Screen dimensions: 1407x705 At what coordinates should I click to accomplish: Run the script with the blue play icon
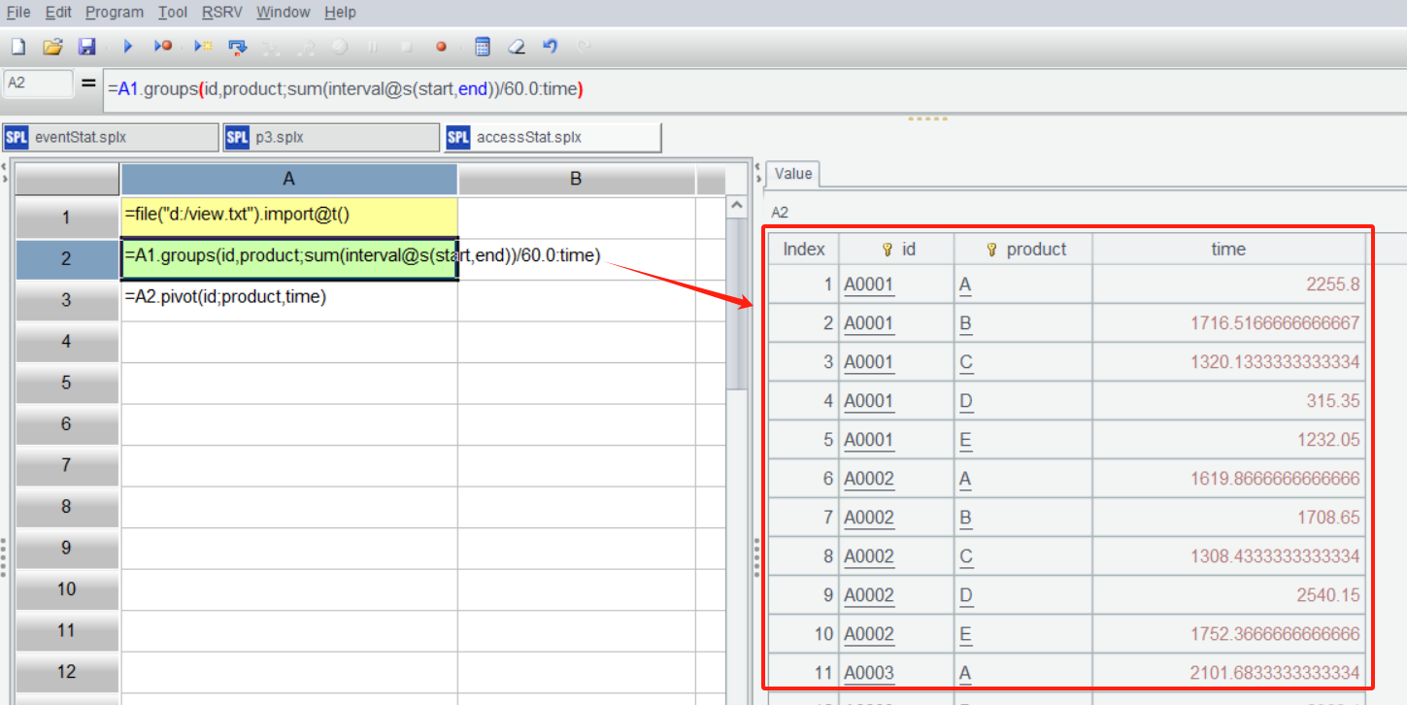(127, 47)
